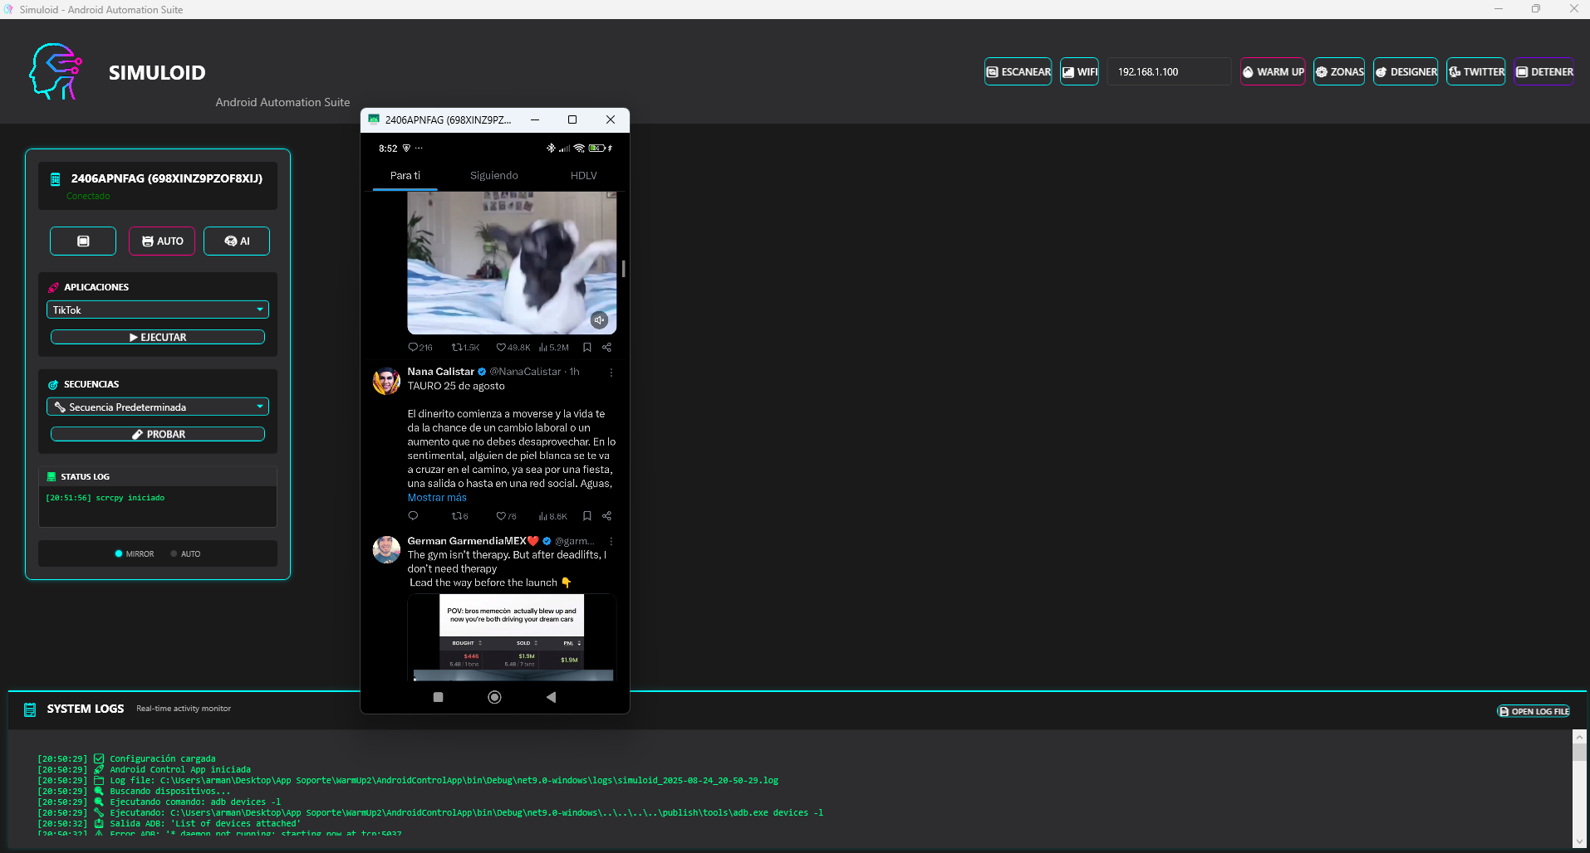Open the ZONAS settings

(x=1338, y=72)
